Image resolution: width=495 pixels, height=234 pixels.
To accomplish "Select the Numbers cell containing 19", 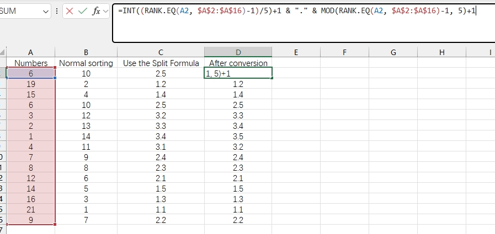I will click(30, 84).
